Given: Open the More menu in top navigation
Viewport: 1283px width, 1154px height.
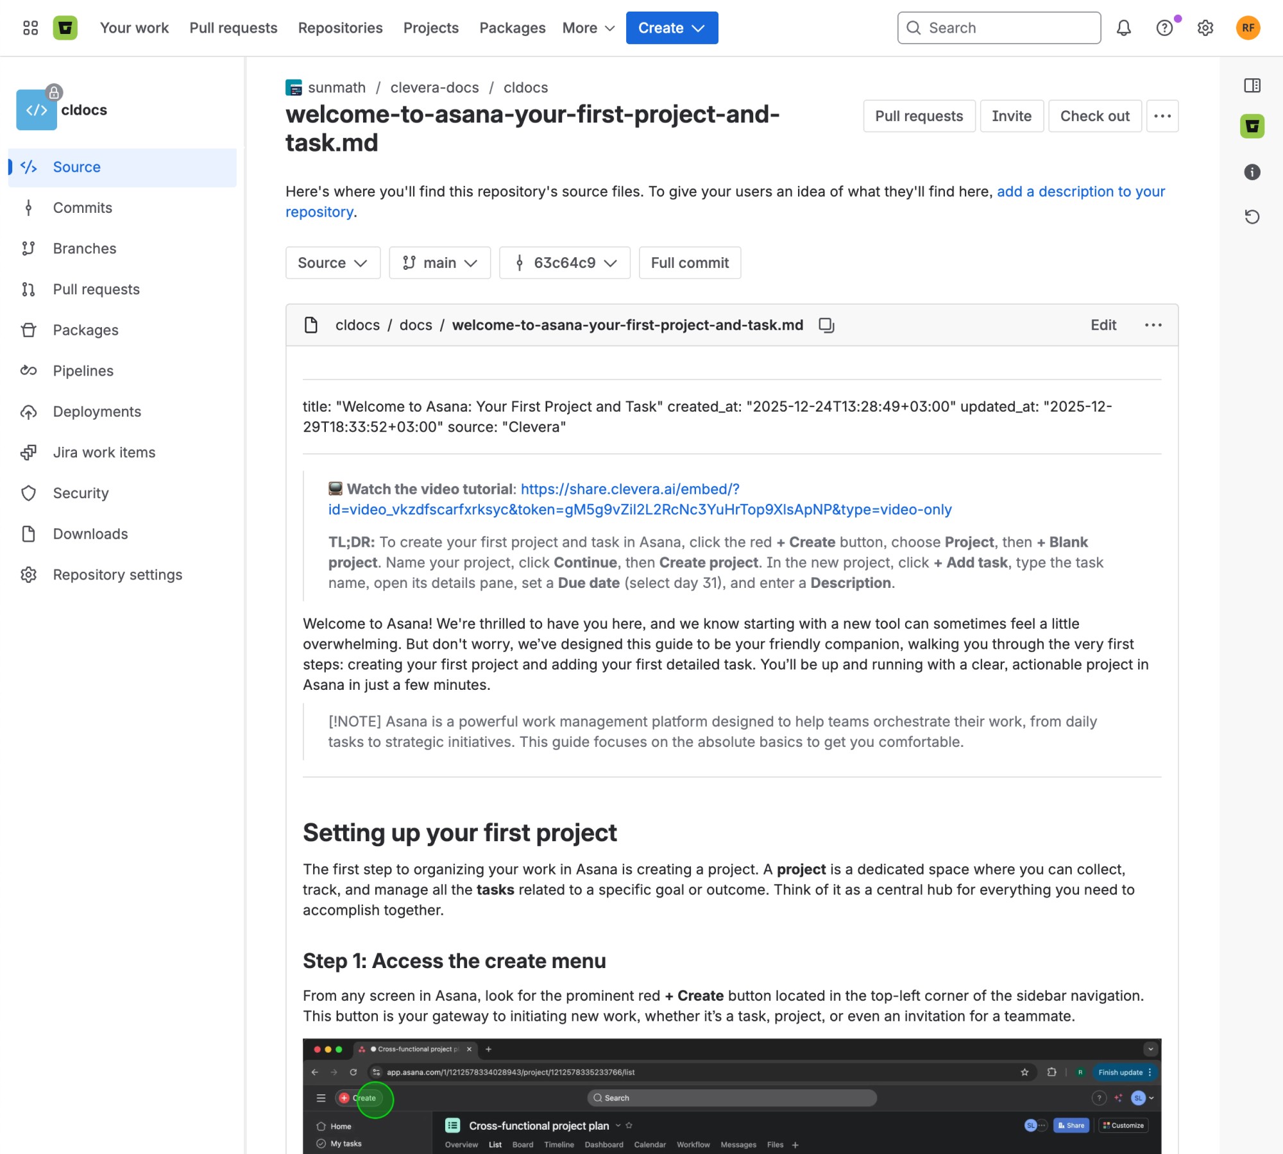Looking at the screenshot, I should click(x=588, y=28).
